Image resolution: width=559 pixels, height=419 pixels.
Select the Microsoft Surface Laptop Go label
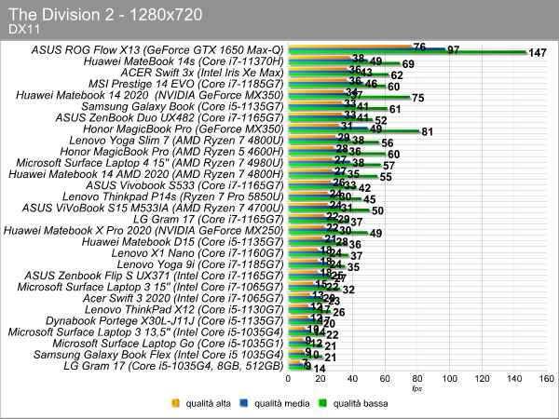tap(168, 344)
